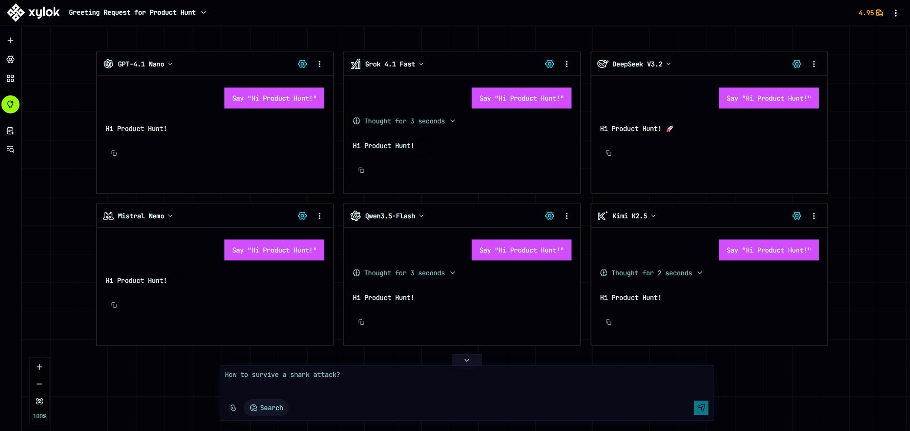Open settings gear for Mistral Nemo panel
The width and height of the screenshot is (910, 431).
coord(302,216)
